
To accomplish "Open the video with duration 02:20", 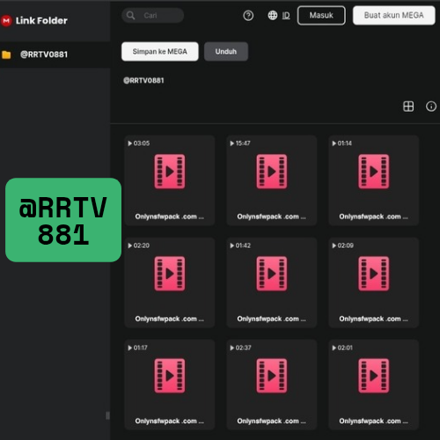I will (170, 282).
